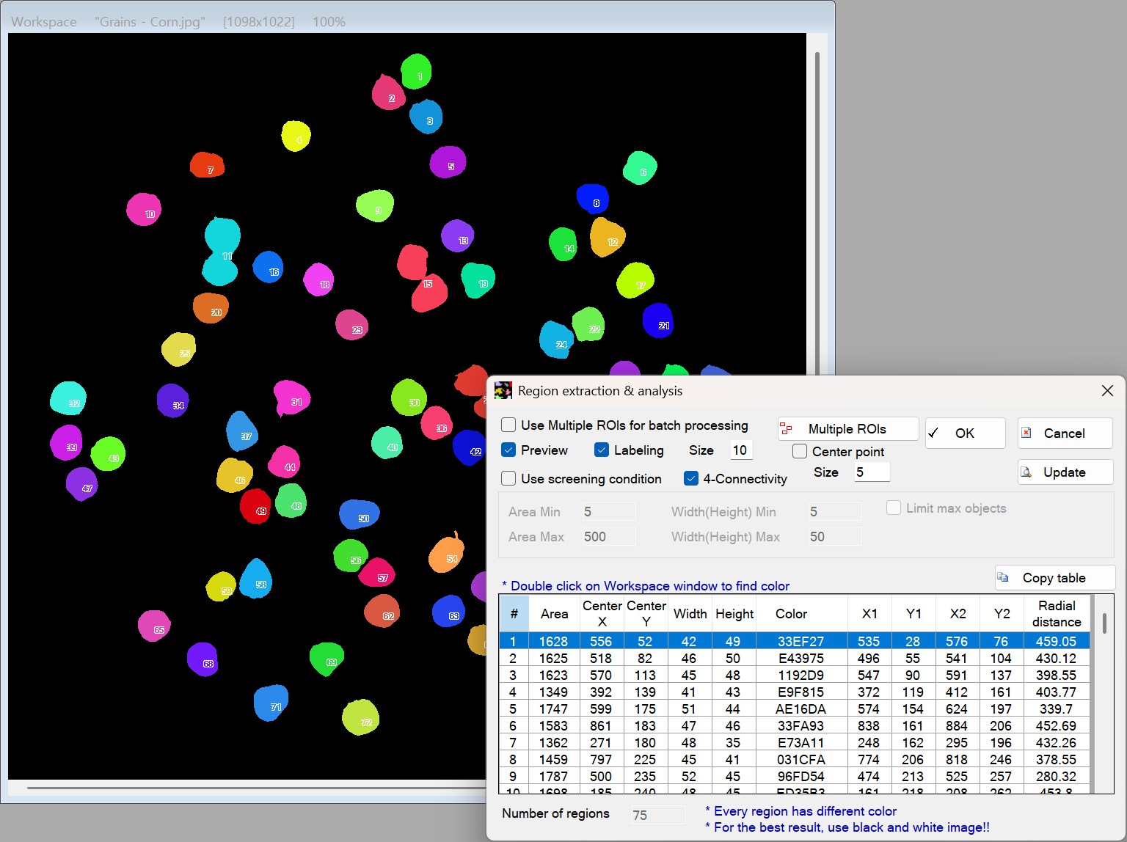Close the Region extraction & analysis dialog

[x=1107, y=391]
